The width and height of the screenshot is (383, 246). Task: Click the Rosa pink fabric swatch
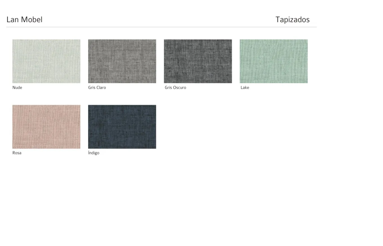pyautogui.click(x=46, y=127)
